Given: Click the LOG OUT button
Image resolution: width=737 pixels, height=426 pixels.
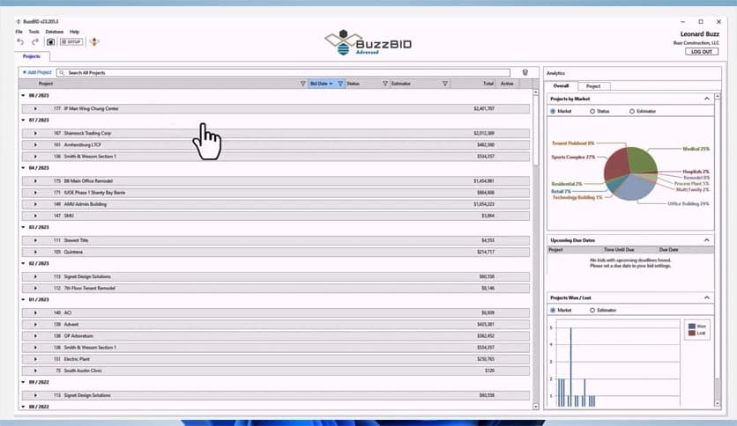Looking at the screenshot, I should pos(701,52).
